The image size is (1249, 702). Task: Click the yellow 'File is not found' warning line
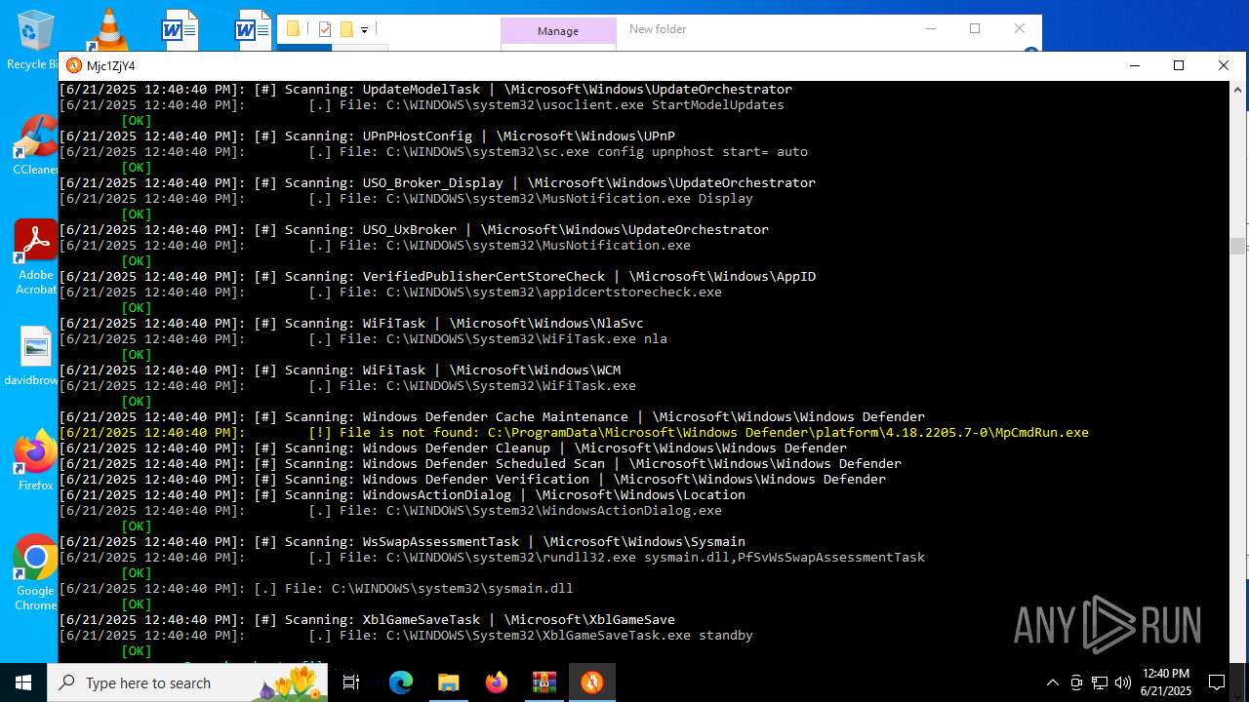[x=574, y=432]
